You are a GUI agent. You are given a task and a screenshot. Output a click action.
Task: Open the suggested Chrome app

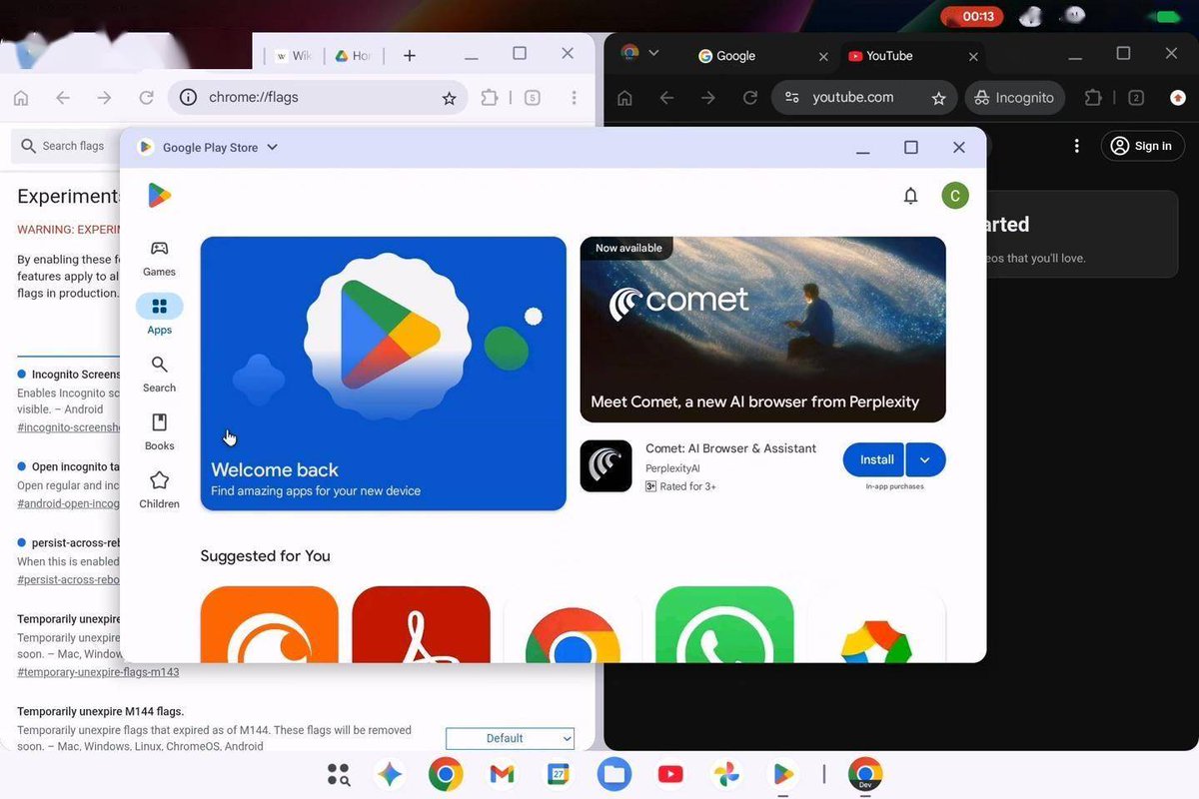(x=573, y=624)
